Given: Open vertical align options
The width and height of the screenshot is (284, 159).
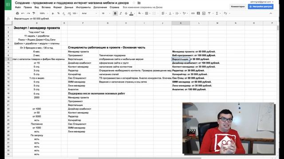Looking at the screenshot, I should tap(170, 13).
